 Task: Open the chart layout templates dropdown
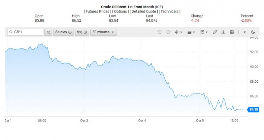click(x=204, y=32)
